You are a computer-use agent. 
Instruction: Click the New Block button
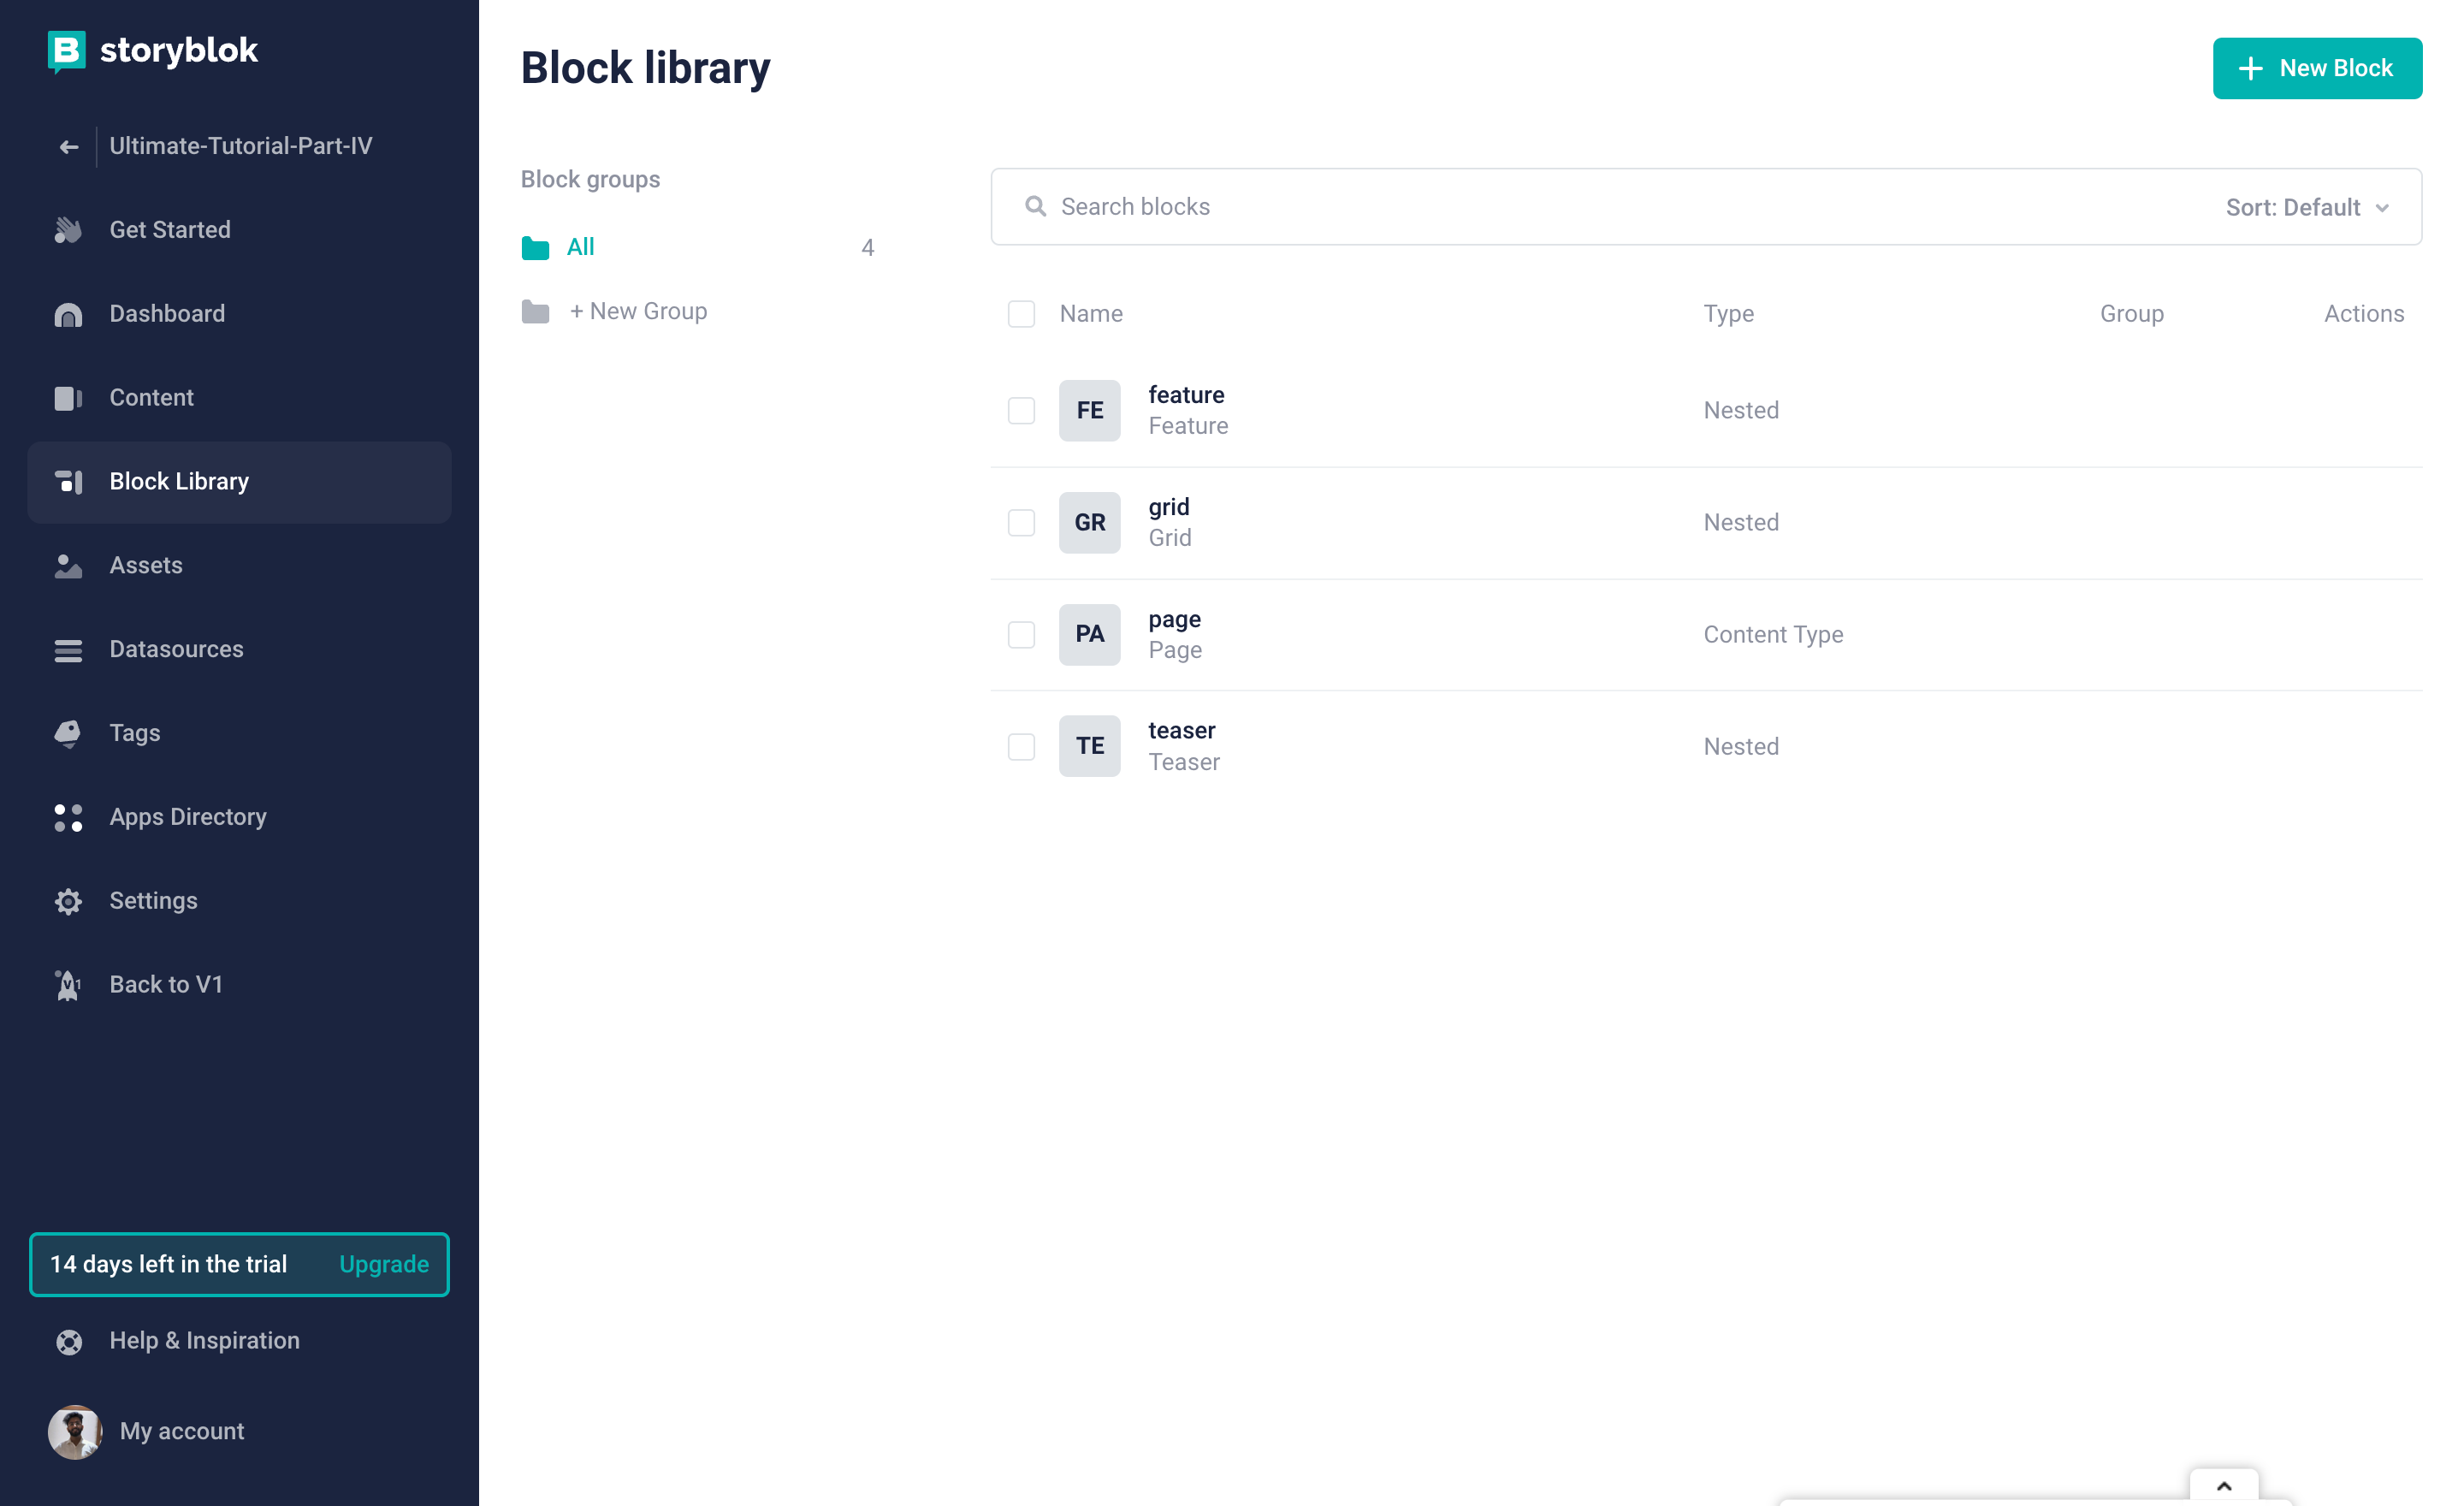pyautogui.click(x=2317, y=68)
